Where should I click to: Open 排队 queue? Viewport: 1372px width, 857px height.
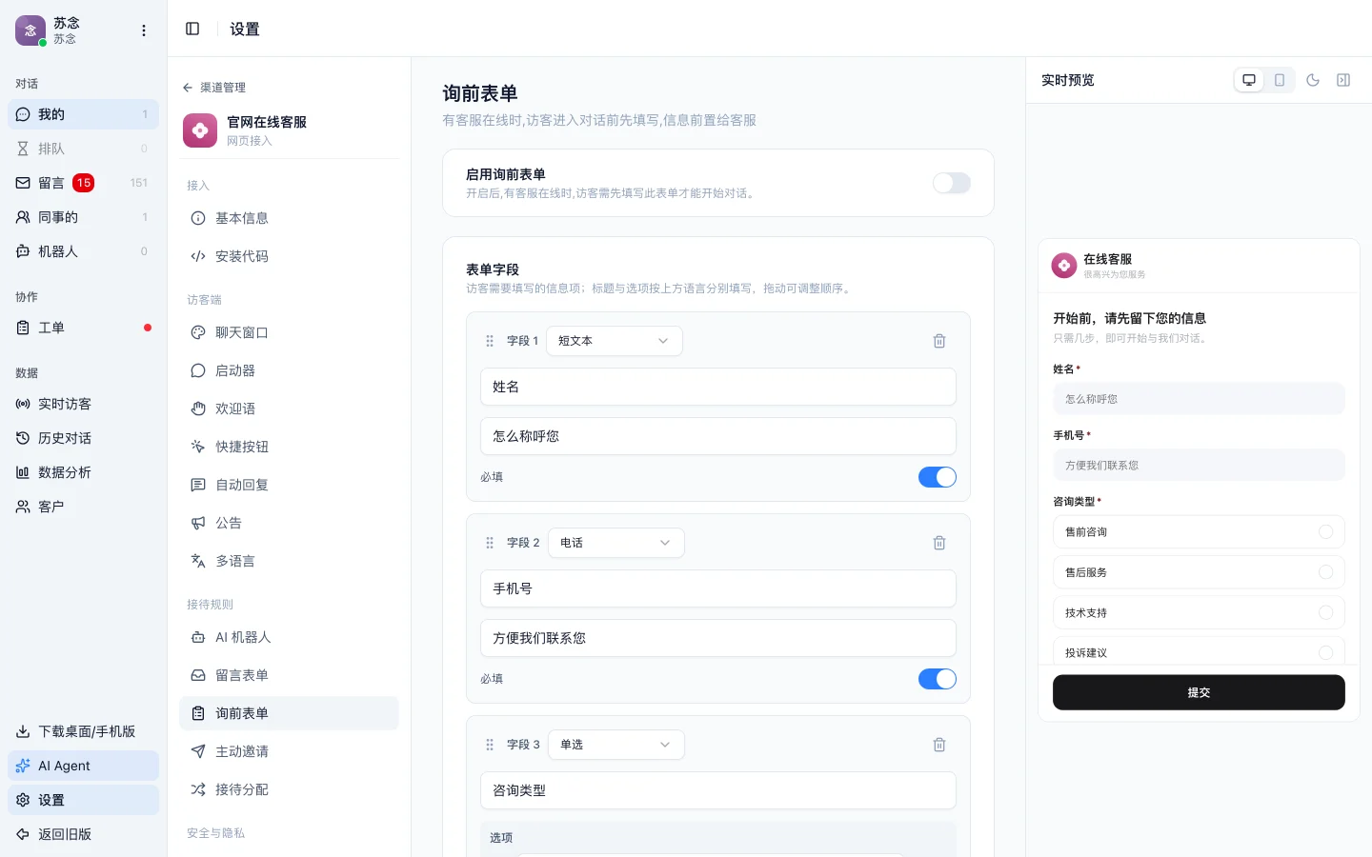tap(83, 149)
